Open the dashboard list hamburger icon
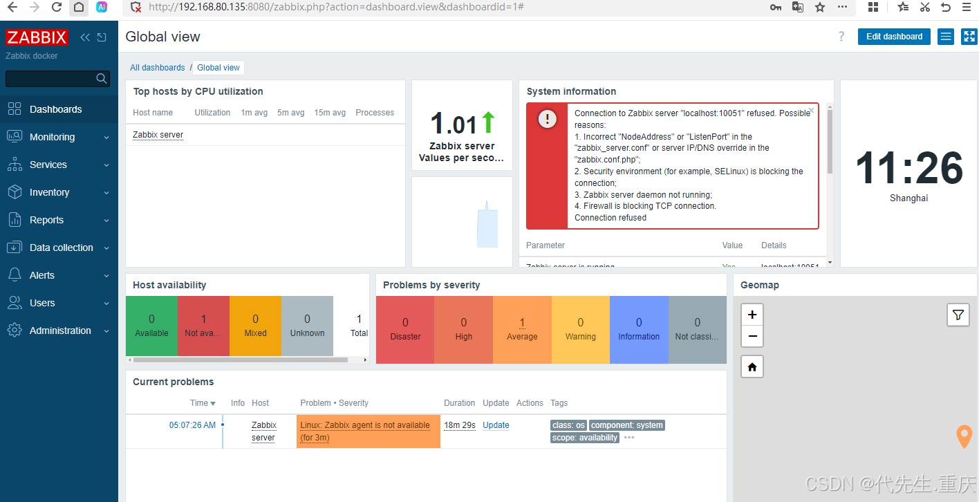The height and width of the screenshot is (502, 979). (945, 37)
